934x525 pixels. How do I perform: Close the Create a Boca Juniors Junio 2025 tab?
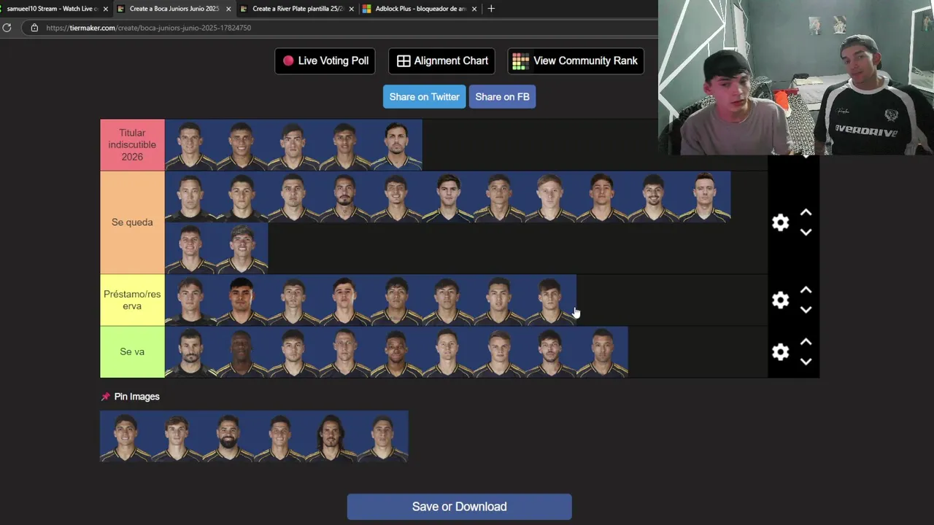tap(228, 9)
